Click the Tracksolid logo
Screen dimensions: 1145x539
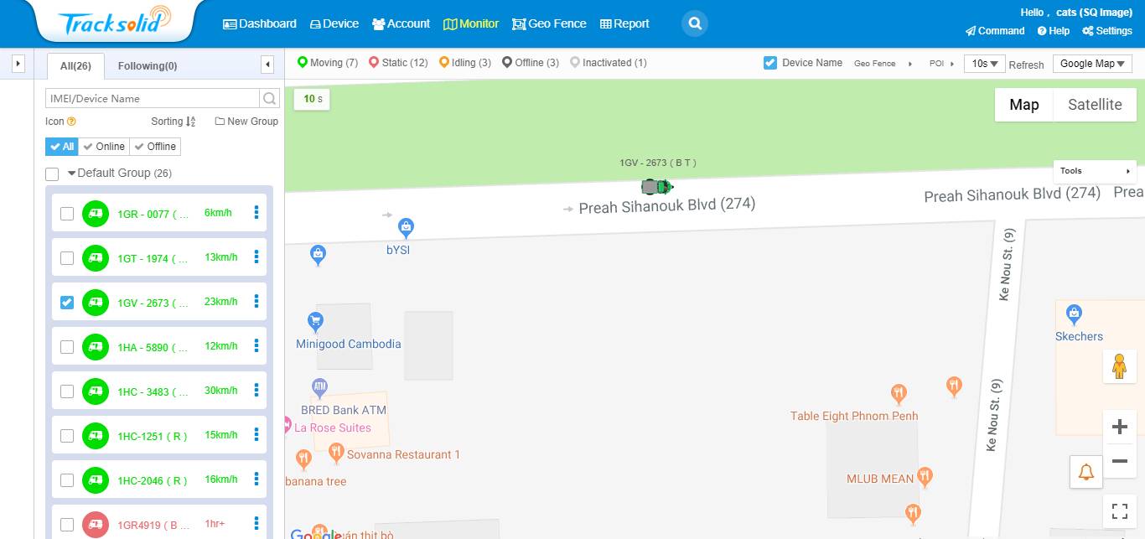point(114,21)
